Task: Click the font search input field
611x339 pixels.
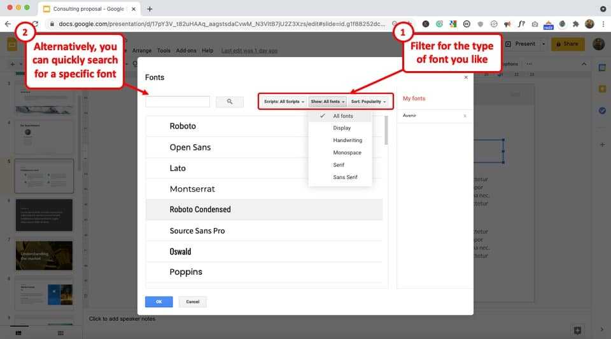Action: (178, 102)
